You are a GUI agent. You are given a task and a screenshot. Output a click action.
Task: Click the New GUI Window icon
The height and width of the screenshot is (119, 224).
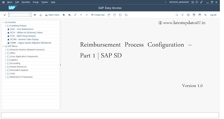(194, 15)
